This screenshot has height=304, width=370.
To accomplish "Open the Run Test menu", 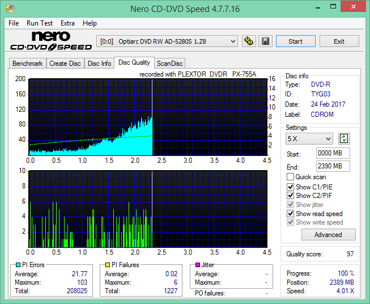I will (40, 23).
